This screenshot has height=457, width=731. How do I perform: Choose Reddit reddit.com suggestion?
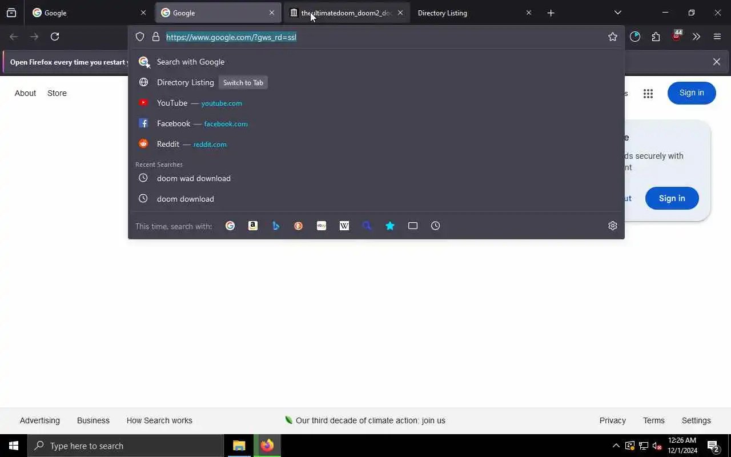(x=376, y=144)
